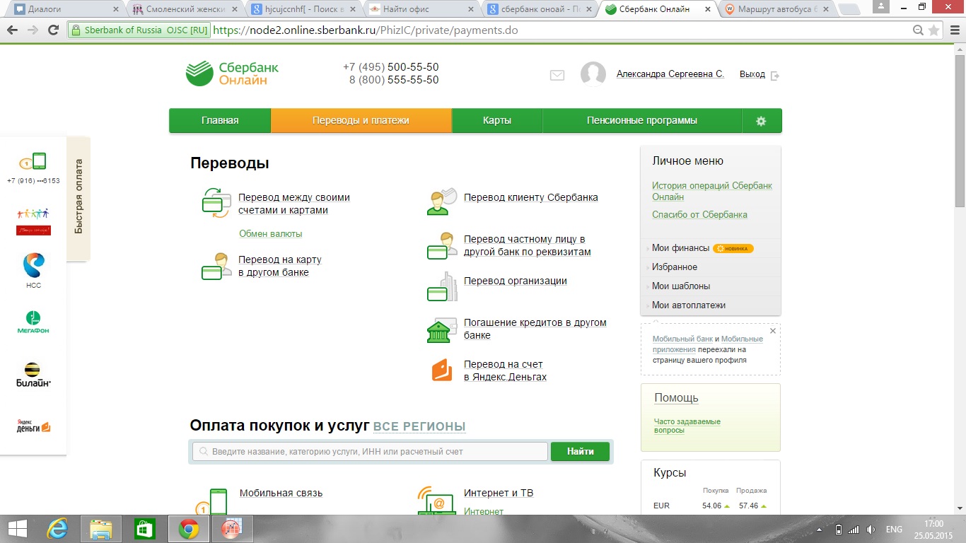Click the icon for transfer to card in another bank
Viewport: 966px width, 543px height.
click(216, 266)
